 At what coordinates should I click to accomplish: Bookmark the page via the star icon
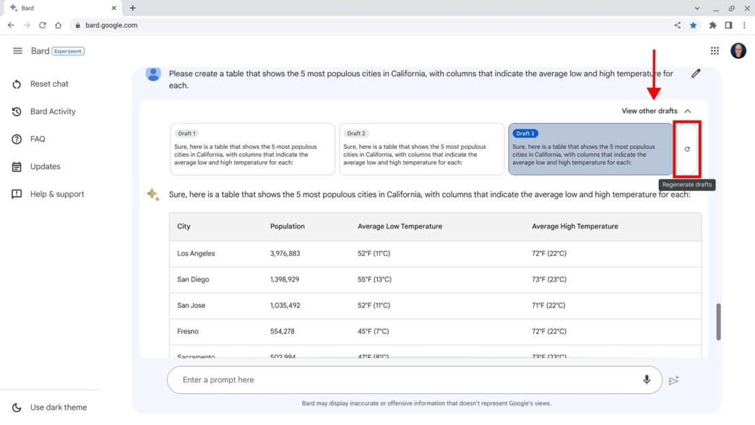click(693, 24)
